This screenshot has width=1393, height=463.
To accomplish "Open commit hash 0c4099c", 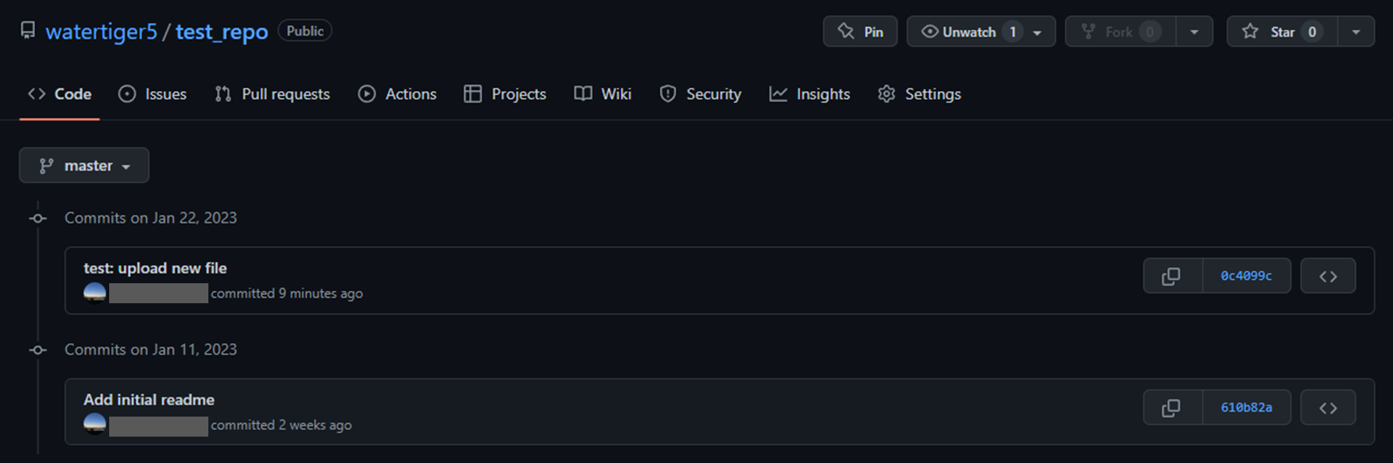I will [x=1247, y=276].
